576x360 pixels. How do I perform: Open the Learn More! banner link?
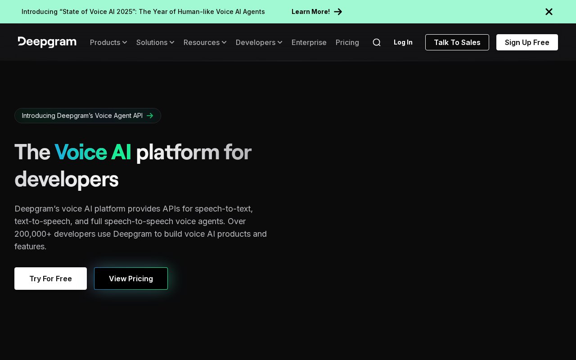pos(317,12)
